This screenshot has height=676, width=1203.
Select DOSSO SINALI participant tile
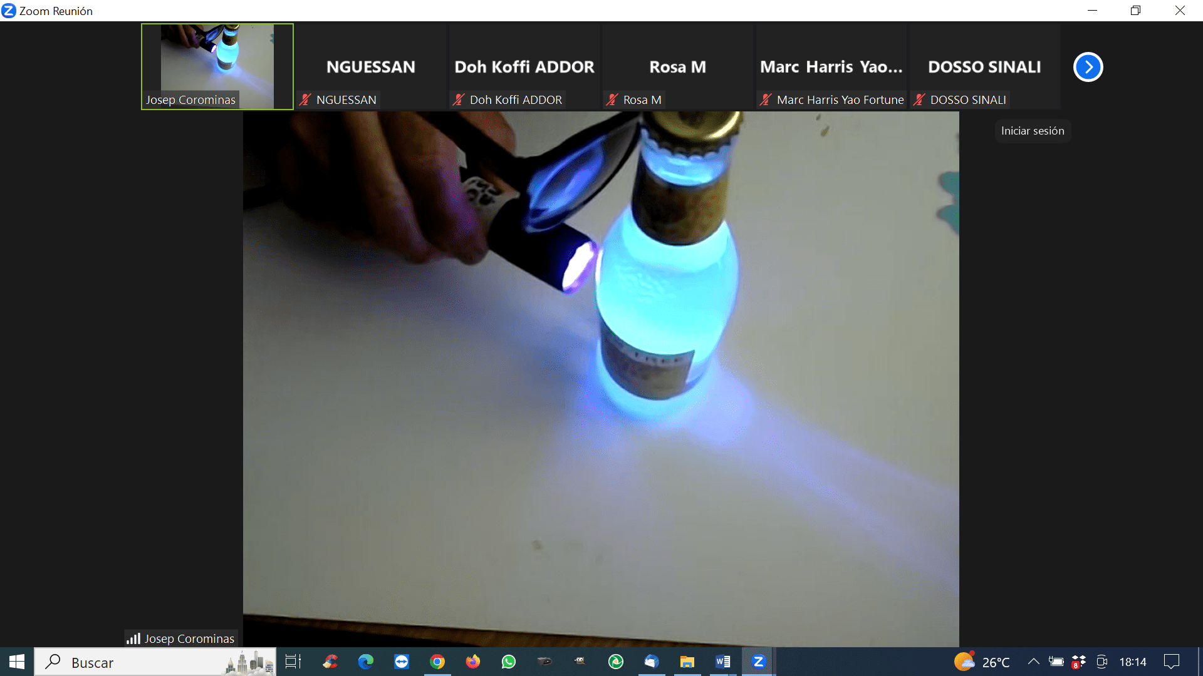coord(985,66)
